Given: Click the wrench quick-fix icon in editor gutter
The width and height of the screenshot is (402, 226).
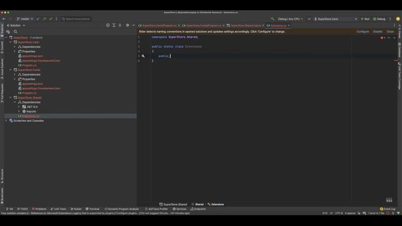Looking at the screenshot, I should 143,56.
